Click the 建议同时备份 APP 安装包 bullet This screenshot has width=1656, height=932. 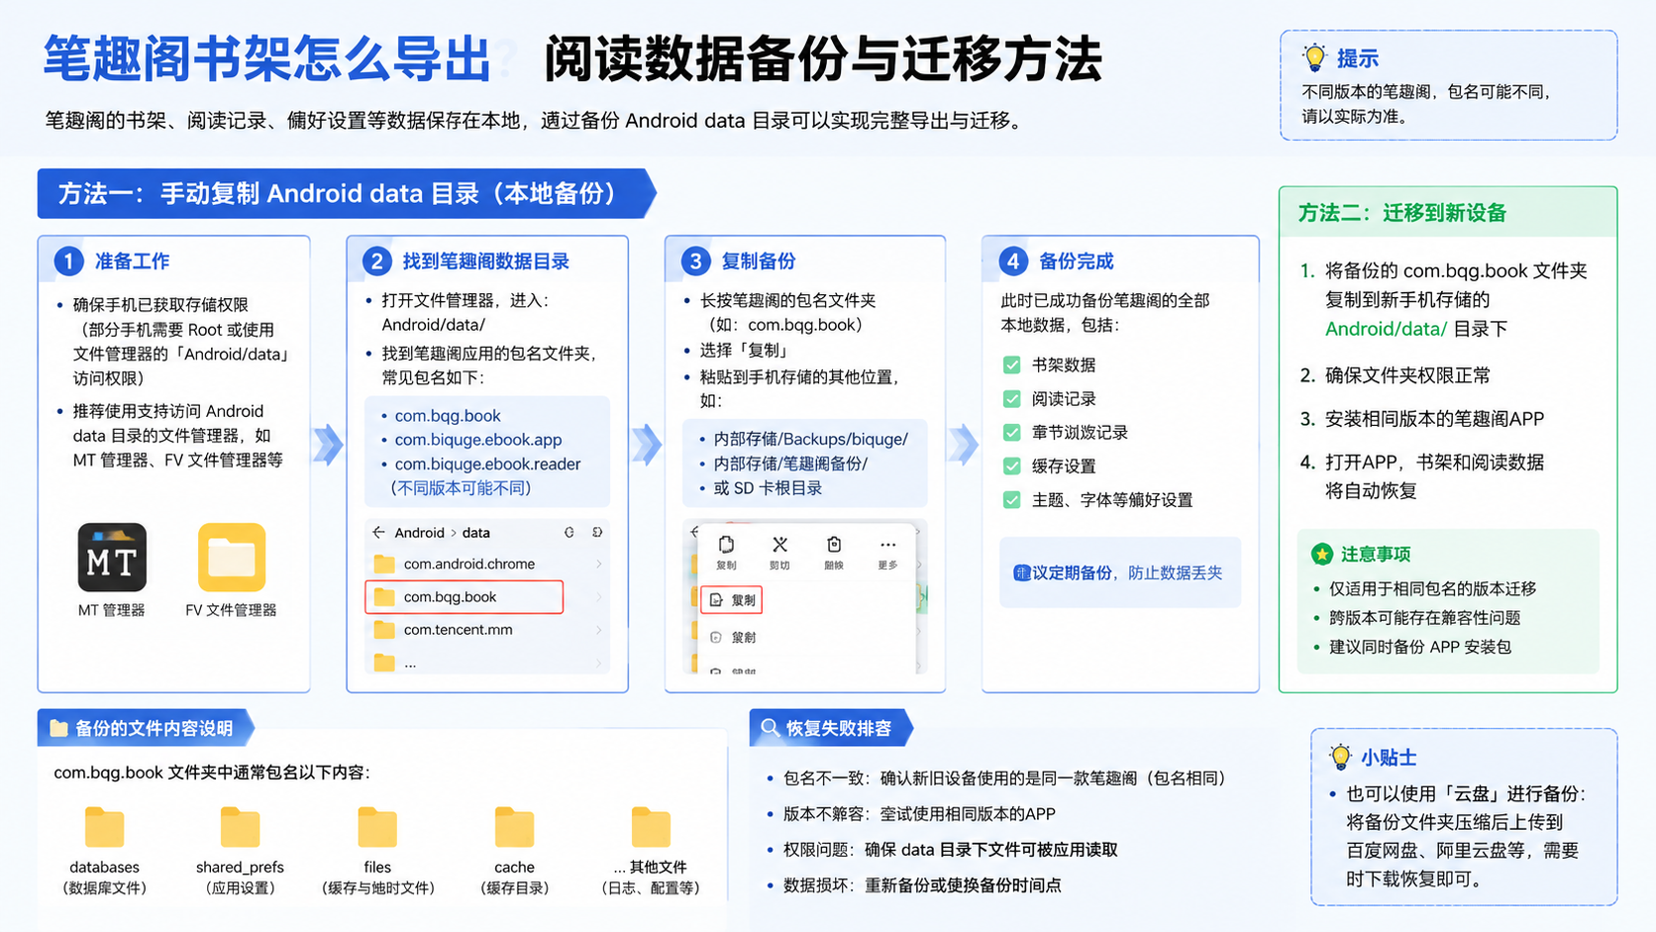click(1420, 647)
